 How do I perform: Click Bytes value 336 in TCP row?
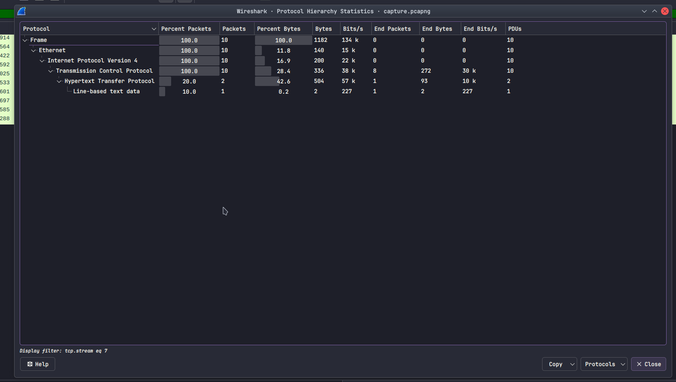319,71
